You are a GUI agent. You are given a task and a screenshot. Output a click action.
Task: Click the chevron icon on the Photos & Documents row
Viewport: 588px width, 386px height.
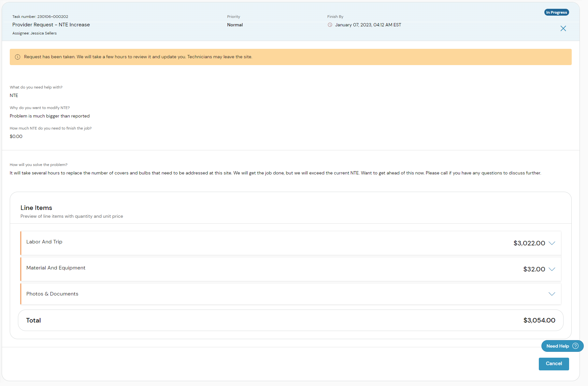pyautogui.click(x=552, y=294)
